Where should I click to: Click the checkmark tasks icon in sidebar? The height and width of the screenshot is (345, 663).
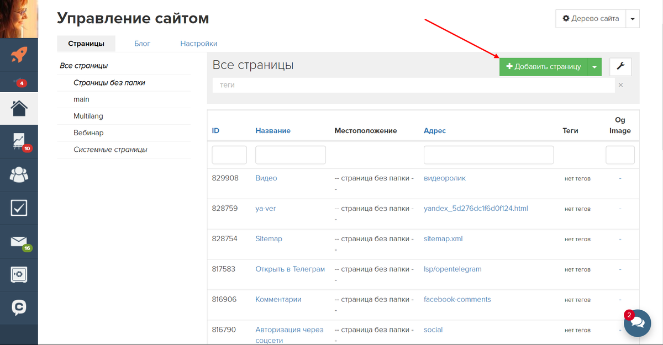tap(19, 208)
